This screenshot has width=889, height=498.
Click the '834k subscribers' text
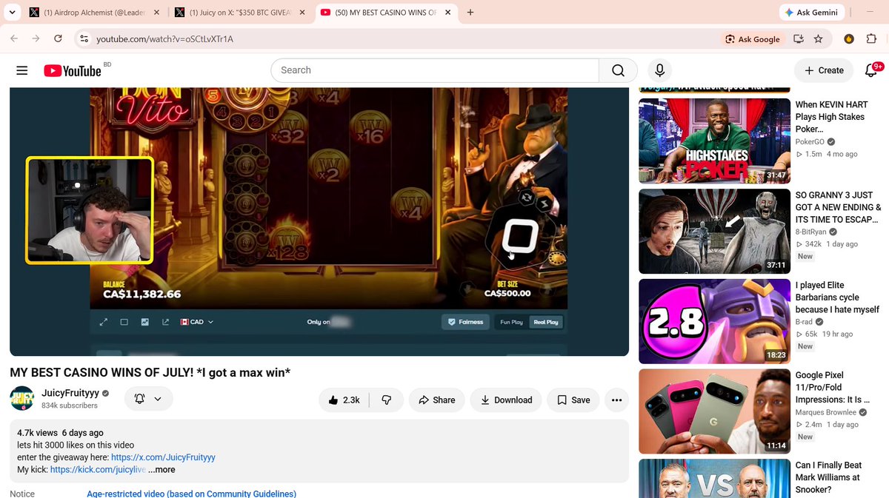click(x=70, y=406)
